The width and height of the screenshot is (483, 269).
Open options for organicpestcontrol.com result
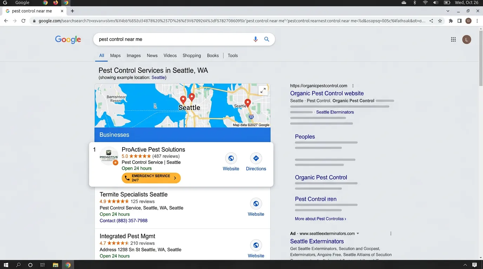[353, 86]
